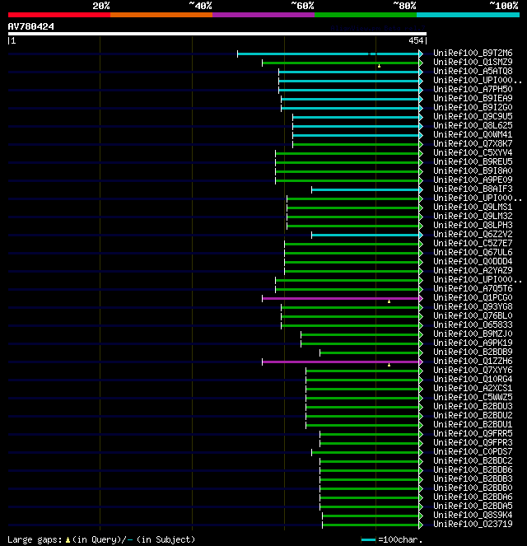
Task: Click the UniRef100_Q9FRR5 label
Action: 473,433
